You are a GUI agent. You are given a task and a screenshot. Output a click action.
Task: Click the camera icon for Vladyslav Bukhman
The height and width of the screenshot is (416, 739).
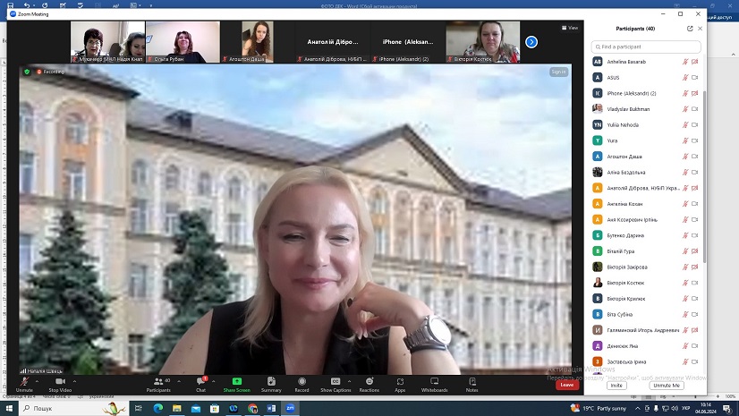[694, 109]
